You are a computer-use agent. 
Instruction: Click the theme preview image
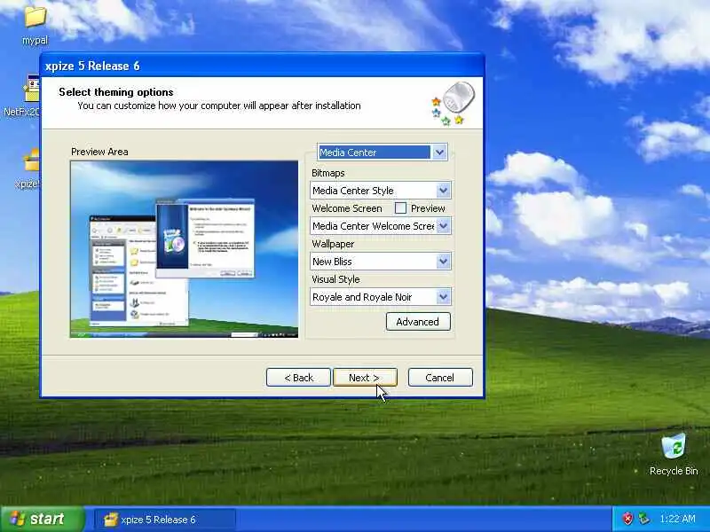coord(184,249)
